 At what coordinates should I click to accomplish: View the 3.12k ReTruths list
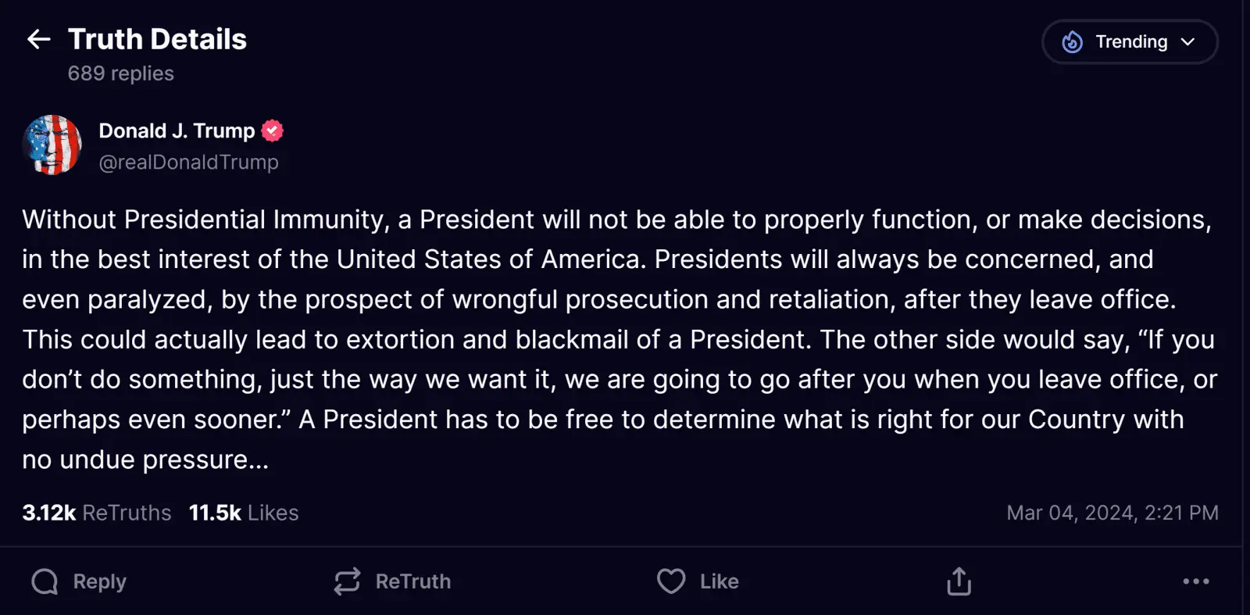[97, 513]
